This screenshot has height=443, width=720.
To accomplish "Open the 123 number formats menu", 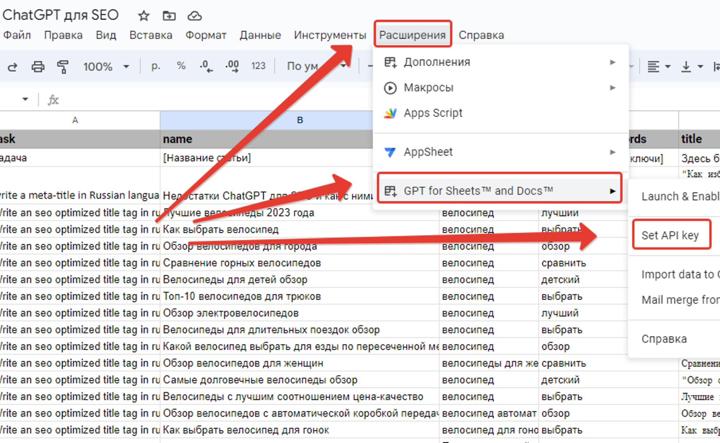I will 258,66.
